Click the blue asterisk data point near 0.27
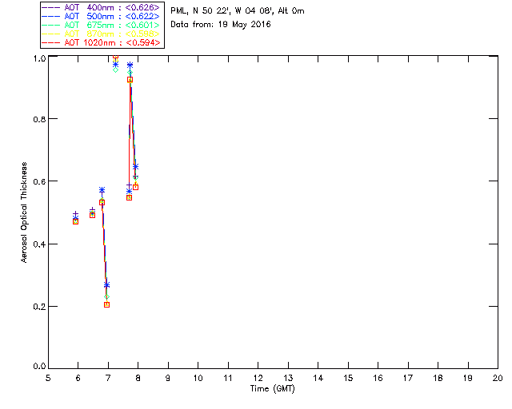The image size is (512, 409). (x=106, y=285)
